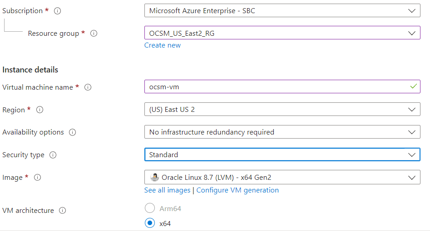
Task: Click the info icon next to Subscription
Action: pos(58,11)
